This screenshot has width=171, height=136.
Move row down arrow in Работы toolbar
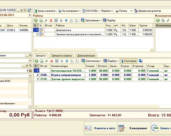coord(66,20)
